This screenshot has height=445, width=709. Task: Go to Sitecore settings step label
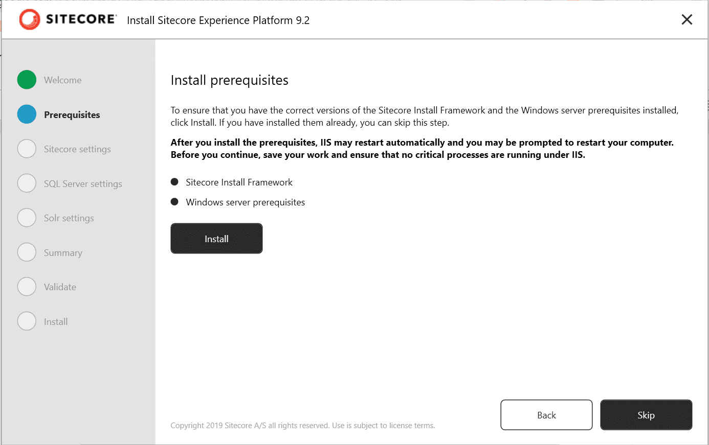point(77,149)
